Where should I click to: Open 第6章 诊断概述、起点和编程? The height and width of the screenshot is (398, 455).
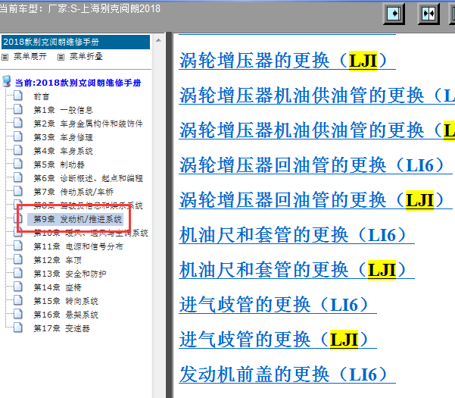pyautogui.click(x=89, y=178)
